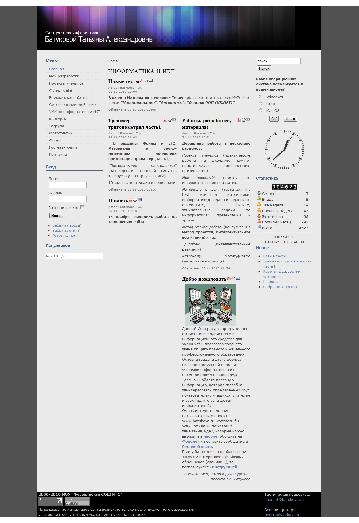Open PDF icon for Работы, разработки, материалы

(x=239, y=120)
